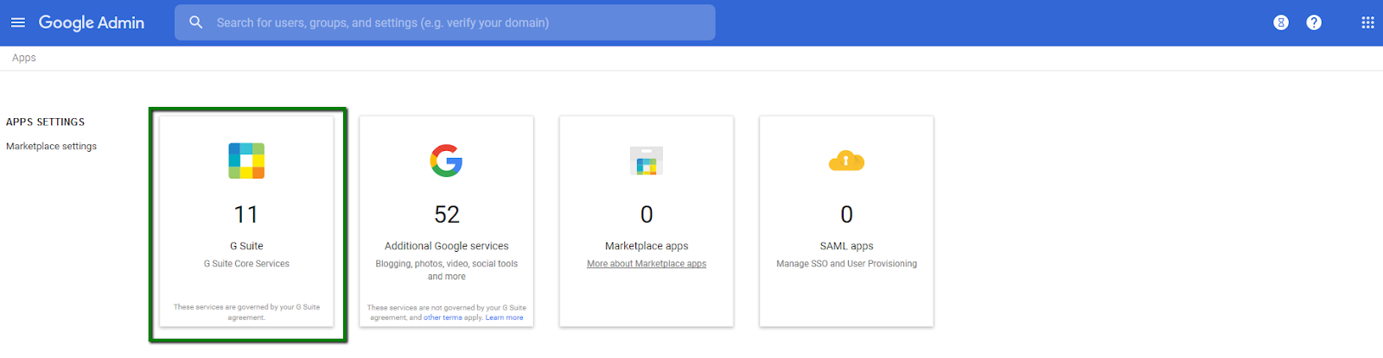Click the Google G logo icon
1383x358 pixels.
[x=447, y=160]
